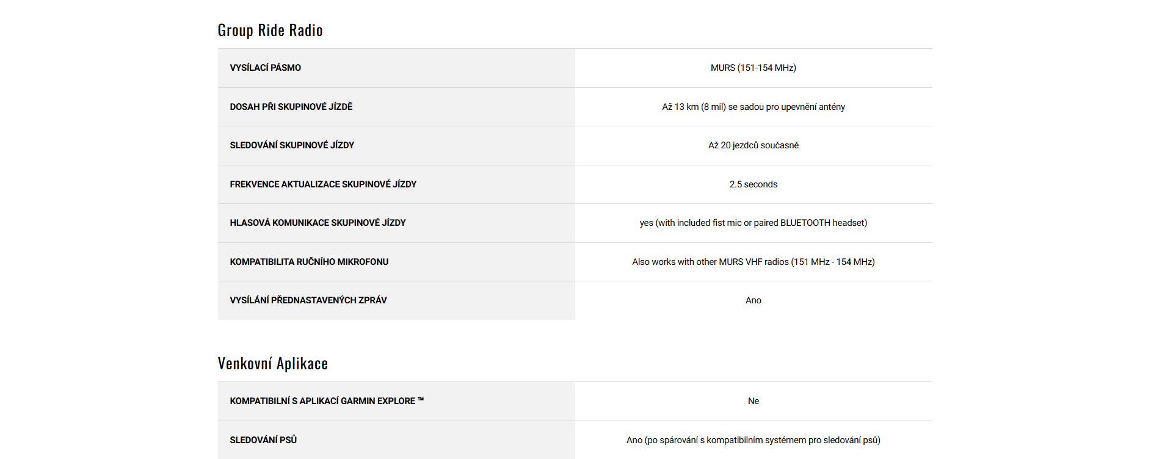Screen dimensions: 1151x459
Task: Select FREKVENCE AKTUALIZACE SKUPINOVÉ JÍZDY label
Action: [323, 184]
